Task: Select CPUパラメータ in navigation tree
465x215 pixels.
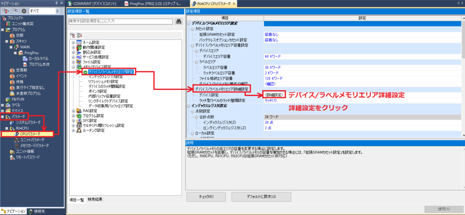Action: (x=31, y=134)
